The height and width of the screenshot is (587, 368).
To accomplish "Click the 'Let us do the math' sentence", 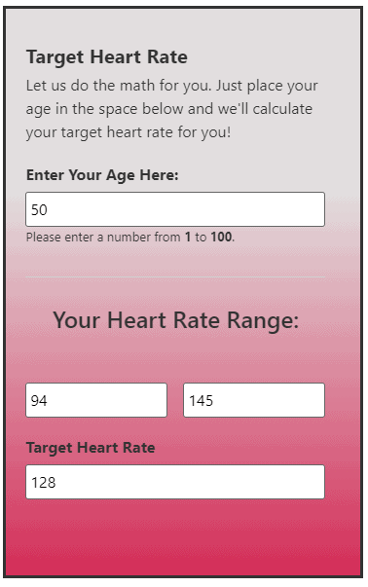I will tap(119, 86).
